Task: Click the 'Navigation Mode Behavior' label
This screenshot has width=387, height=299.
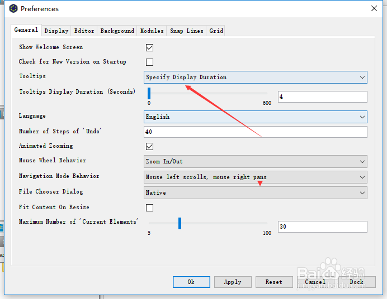Action: pos(59,176)
